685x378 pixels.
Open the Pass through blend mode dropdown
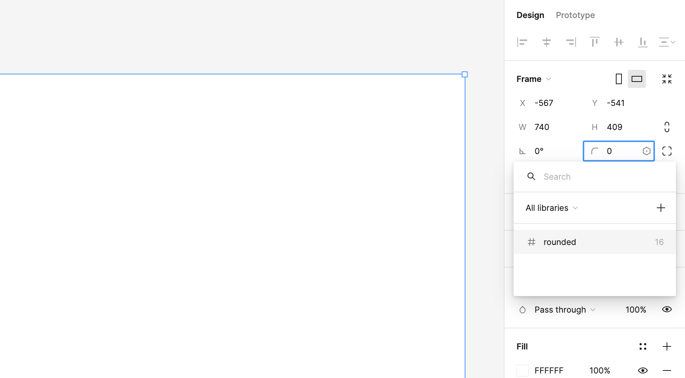(x=560, y=309)
